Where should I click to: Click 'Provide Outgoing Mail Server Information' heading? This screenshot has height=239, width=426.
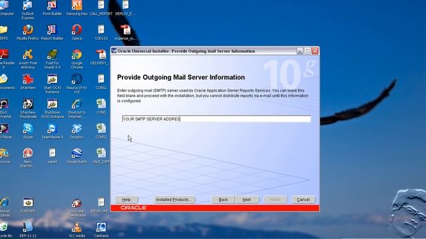(x=181, y=77)
